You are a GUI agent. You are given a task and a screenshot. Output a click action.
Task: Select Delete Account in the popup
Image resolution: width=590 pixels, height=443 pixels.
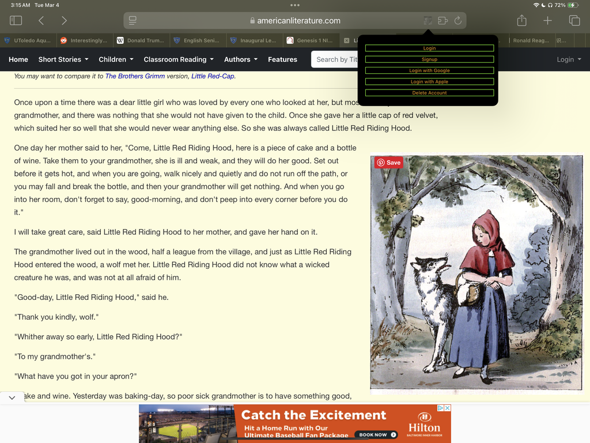point(429,93)
